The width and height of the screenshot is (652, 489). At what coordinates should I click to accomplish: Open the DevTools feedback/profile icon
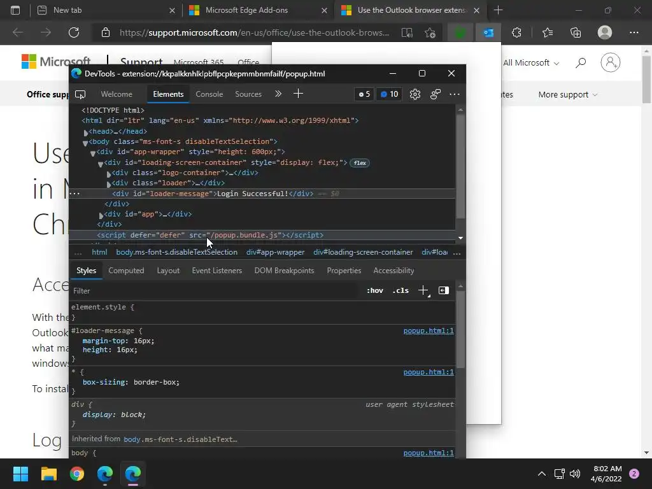coord(436,94)
